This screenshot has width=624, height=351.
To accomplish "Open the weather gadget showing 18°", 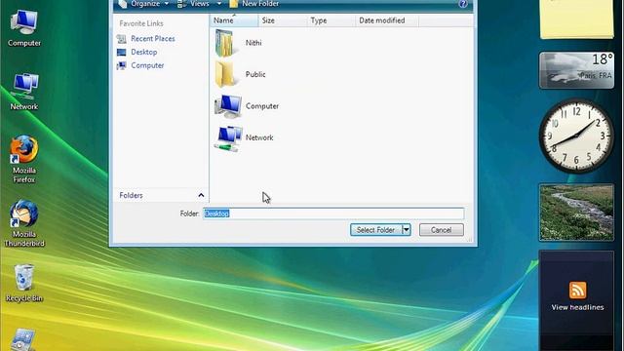I will click(x=576, y=70).
